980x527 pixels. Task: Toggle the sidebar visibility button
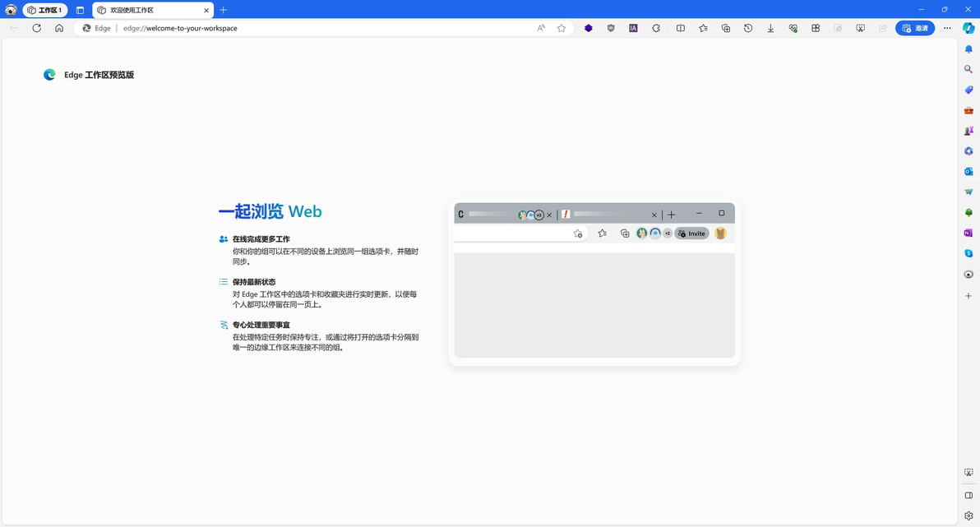968,495
